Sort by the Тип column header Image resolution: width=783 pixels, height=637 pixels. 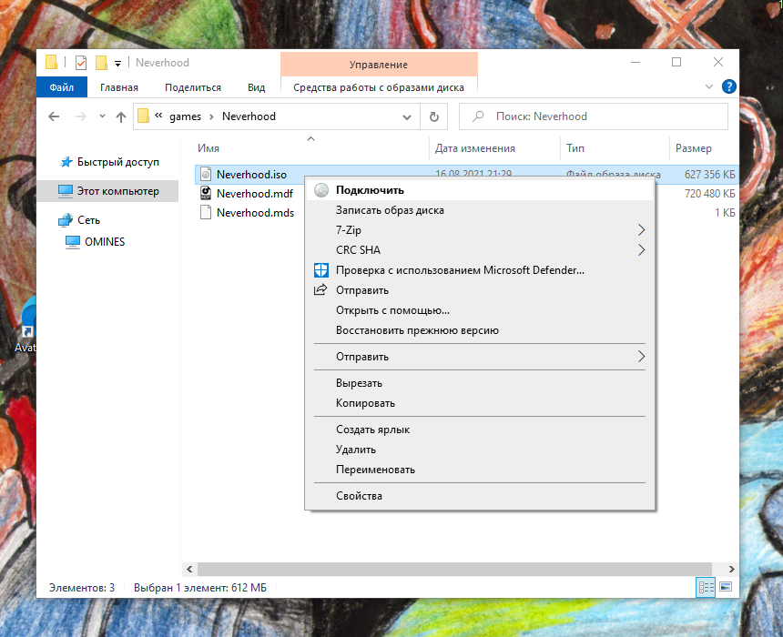pyautogui.click(x=575, y=148)
